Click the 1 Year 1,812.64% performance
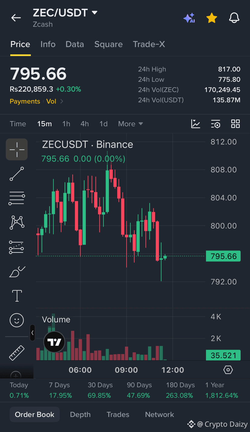This screenshot has height=432, width=250. (222, 390)
